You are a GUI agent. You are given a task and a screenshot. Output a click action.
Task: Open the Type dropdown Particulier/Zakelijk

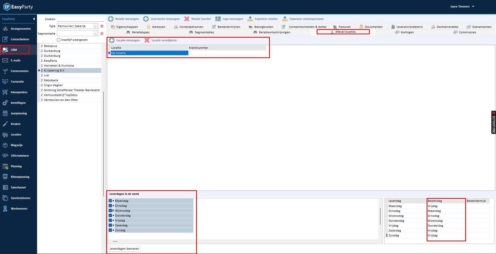pyautogui.click(x=95, y=26)
